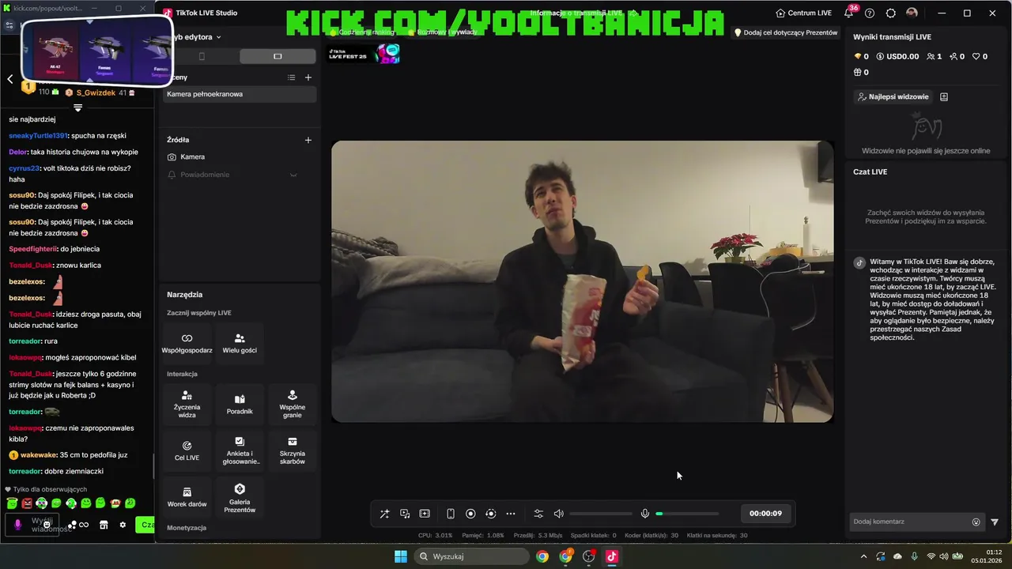The height and width of the screenshot is (569, 1012).
Task: Open the Wspólne granie tool
Action: [293, 404]
